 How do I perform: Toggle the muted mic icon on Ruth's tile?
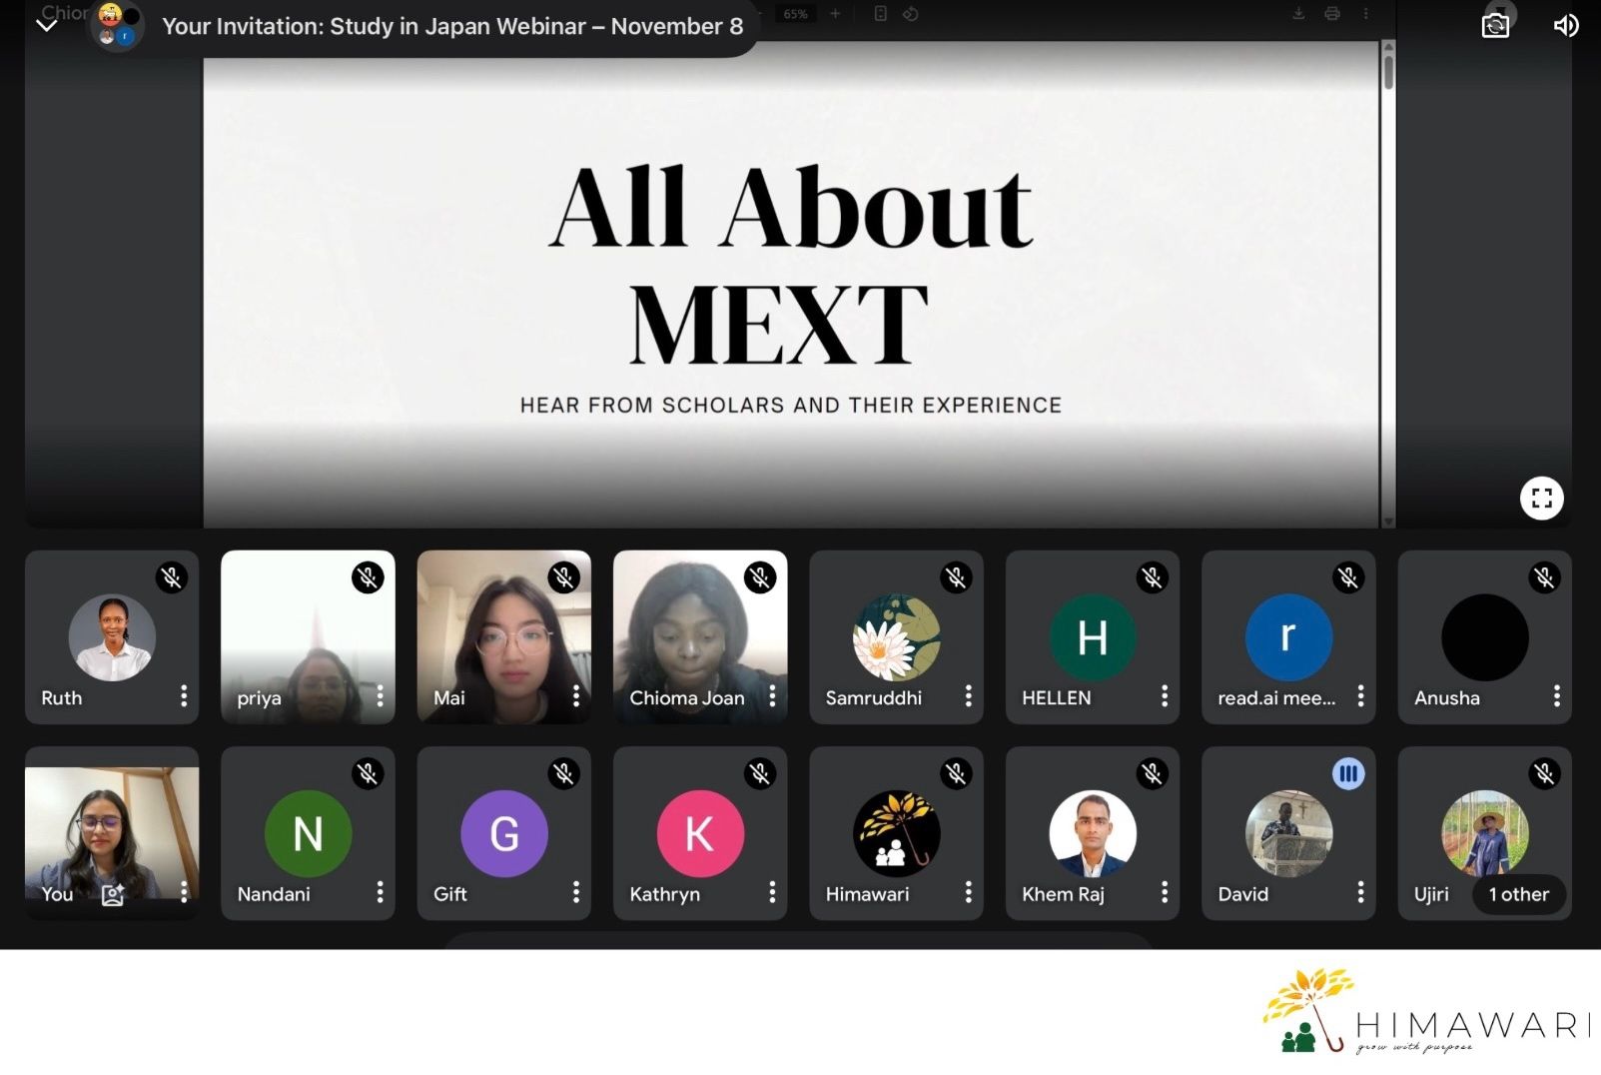pos(172,577)
